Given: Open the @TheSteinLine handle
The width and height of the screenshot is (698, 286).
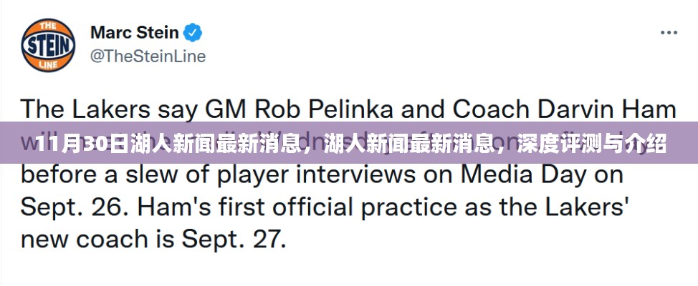Looking at the screenshot, I should coord(148,56).
